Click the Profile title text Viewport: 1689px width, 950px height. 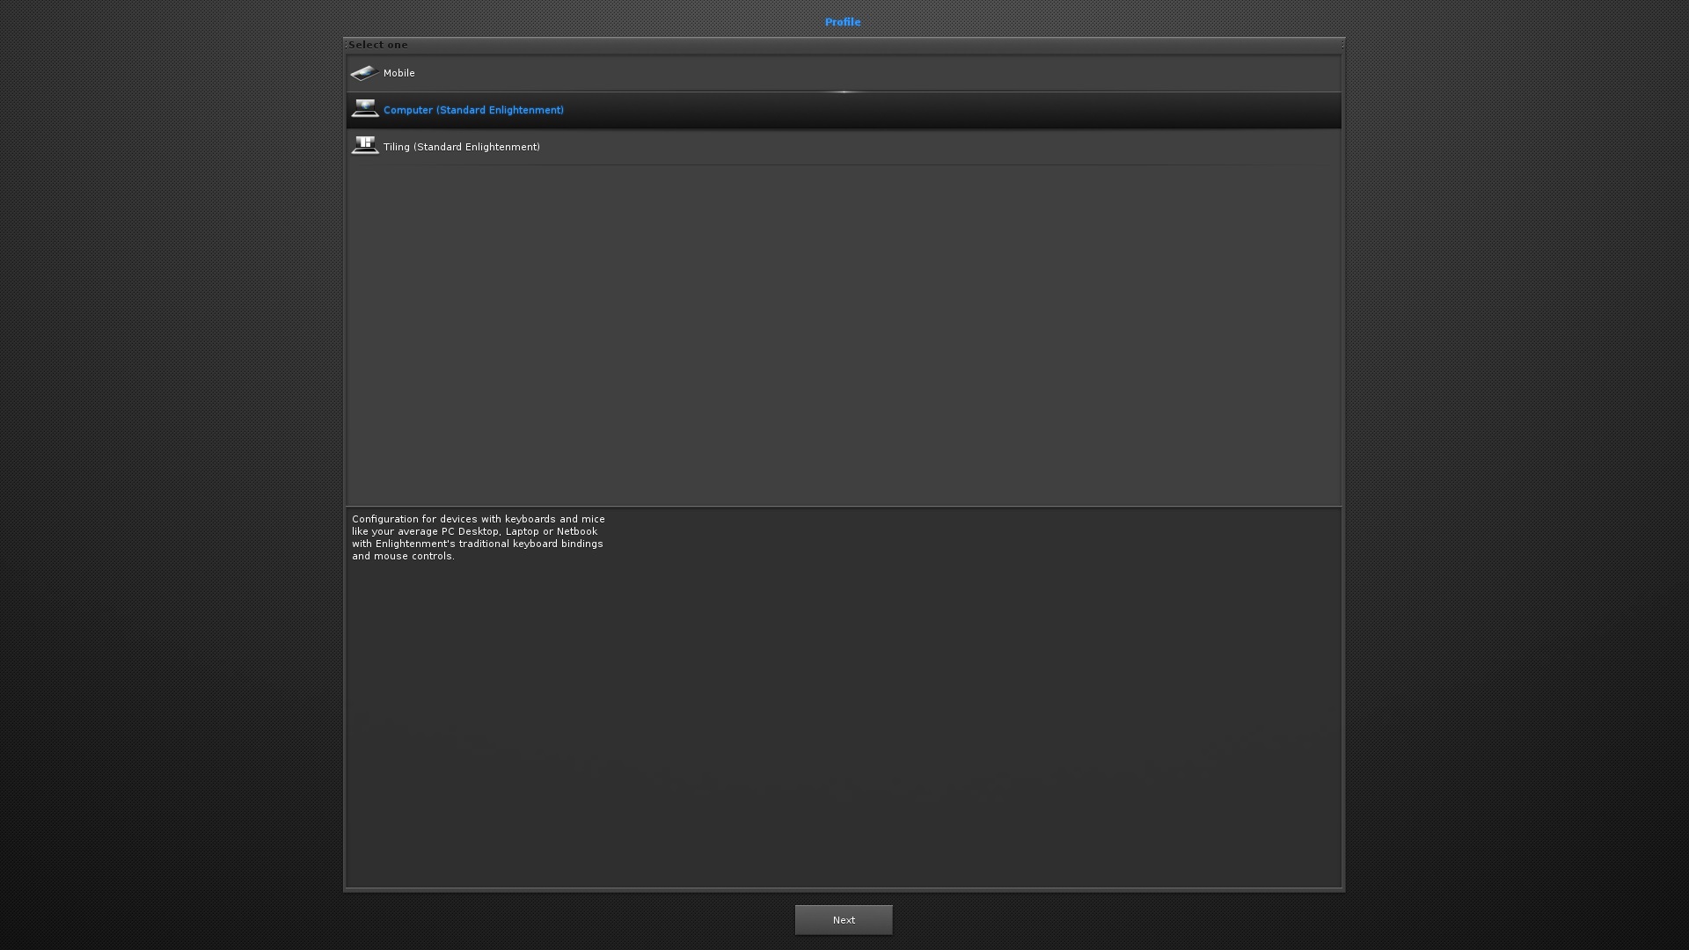(843, 22)
